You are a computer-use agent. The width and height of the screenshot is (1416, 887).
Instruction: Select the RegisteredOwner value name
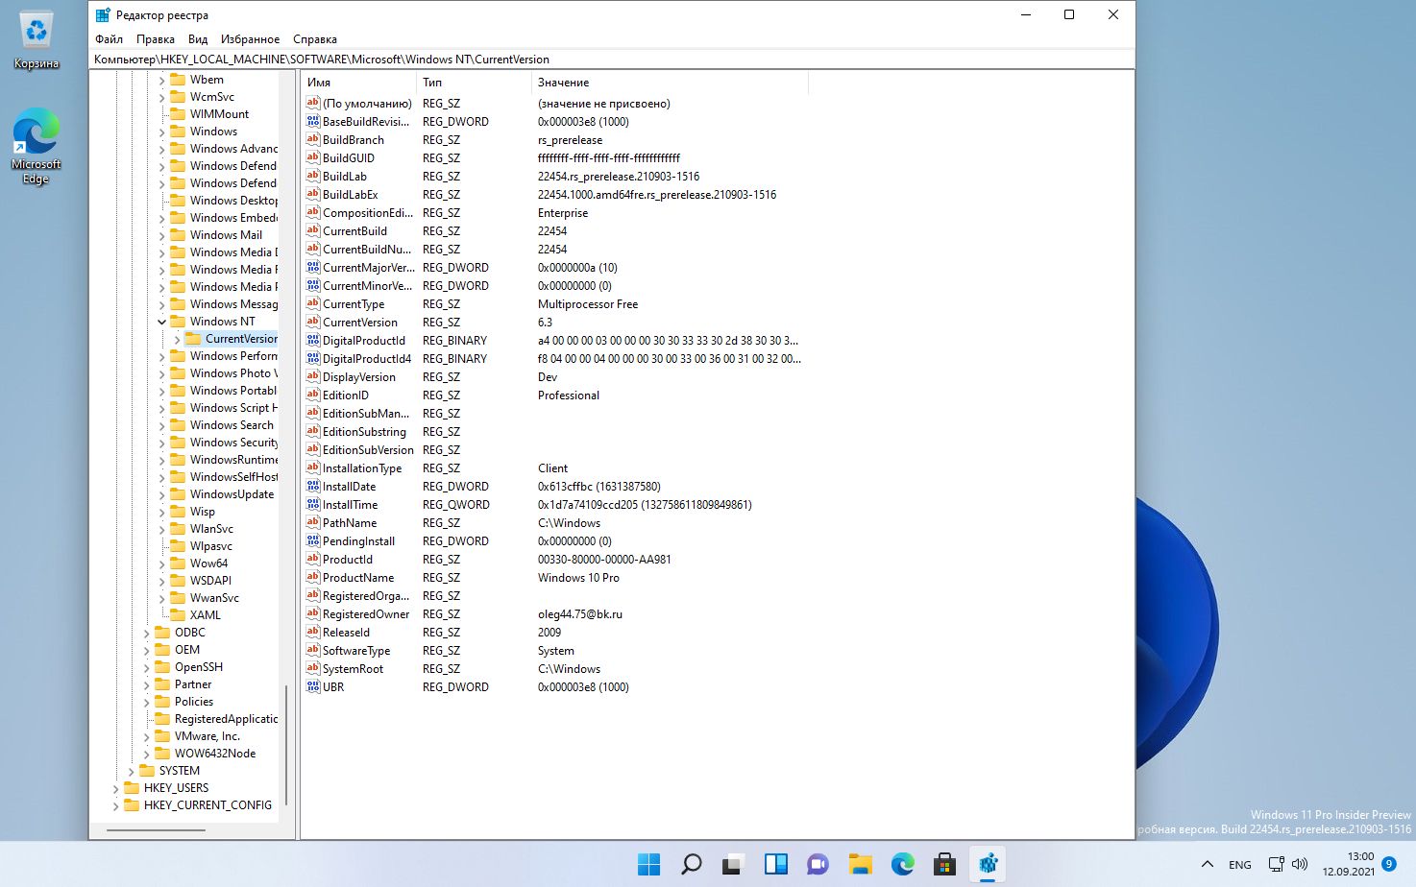(x=366, y=614)
